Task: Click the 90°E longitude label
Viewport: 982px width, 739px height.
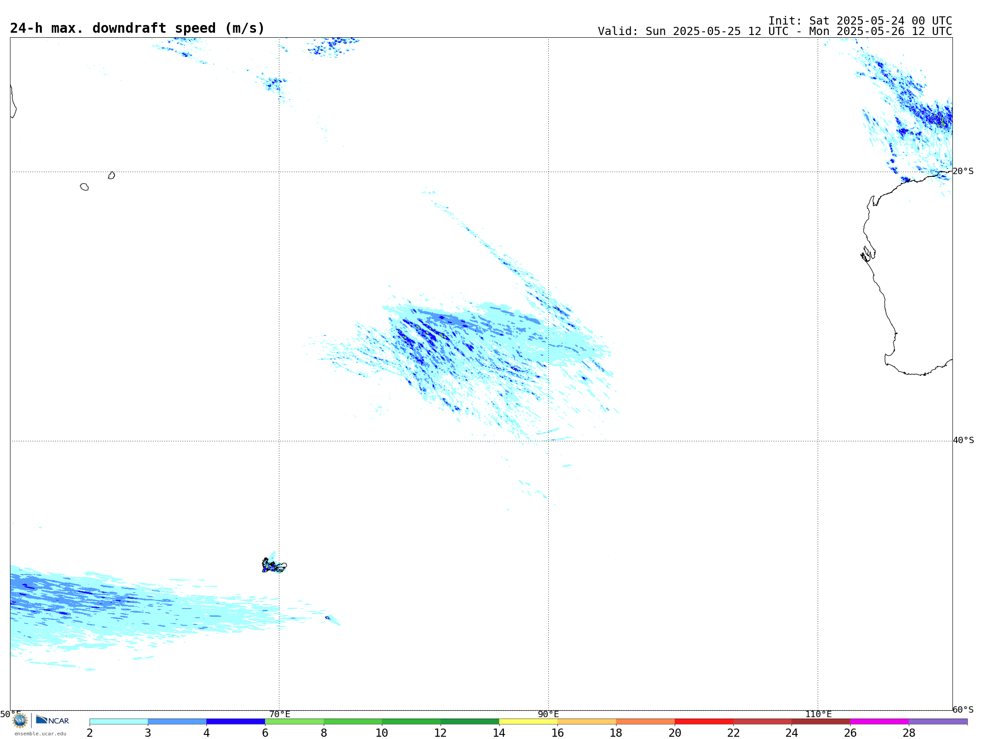Action: [x=549, y=714]
